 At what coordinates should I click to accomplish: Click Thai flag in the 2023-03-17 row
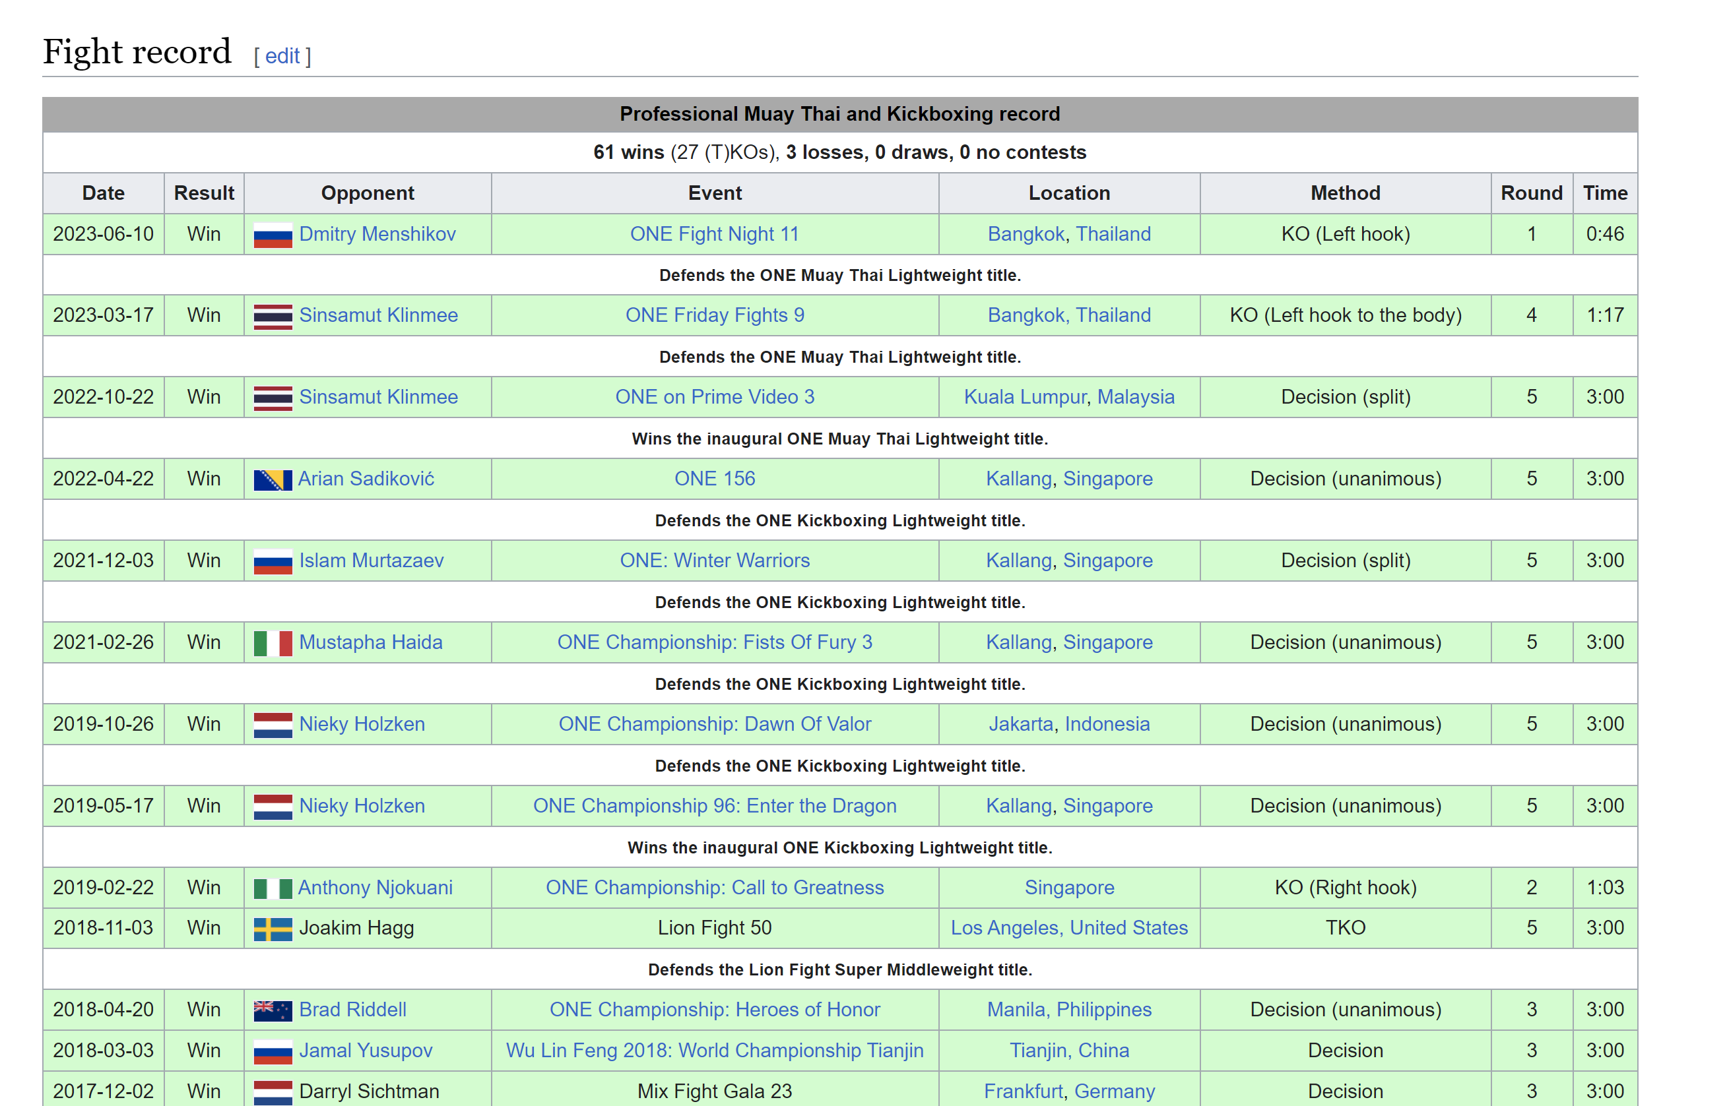coord(273,316)
